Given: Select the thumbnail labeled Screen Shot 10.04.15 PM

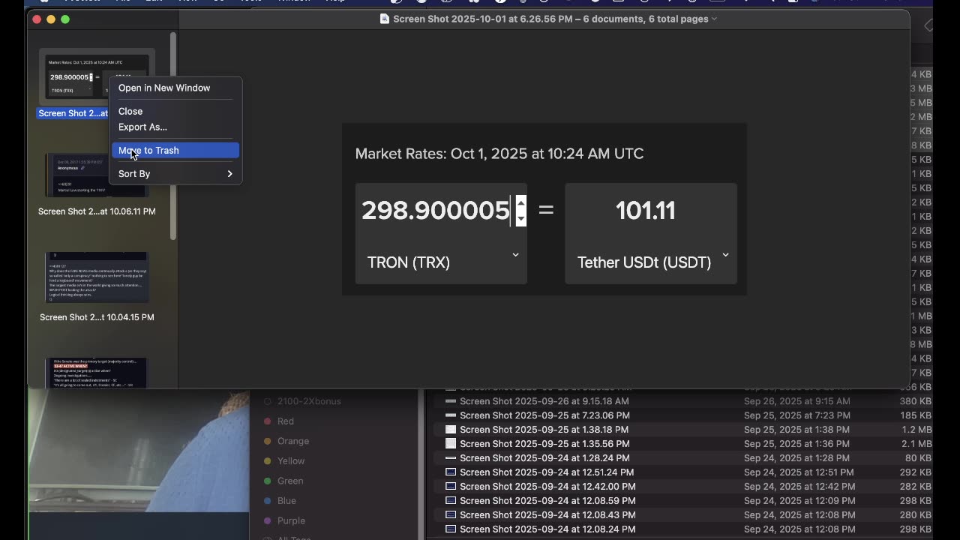Looking at the screenshot, I should coord(97,277).
